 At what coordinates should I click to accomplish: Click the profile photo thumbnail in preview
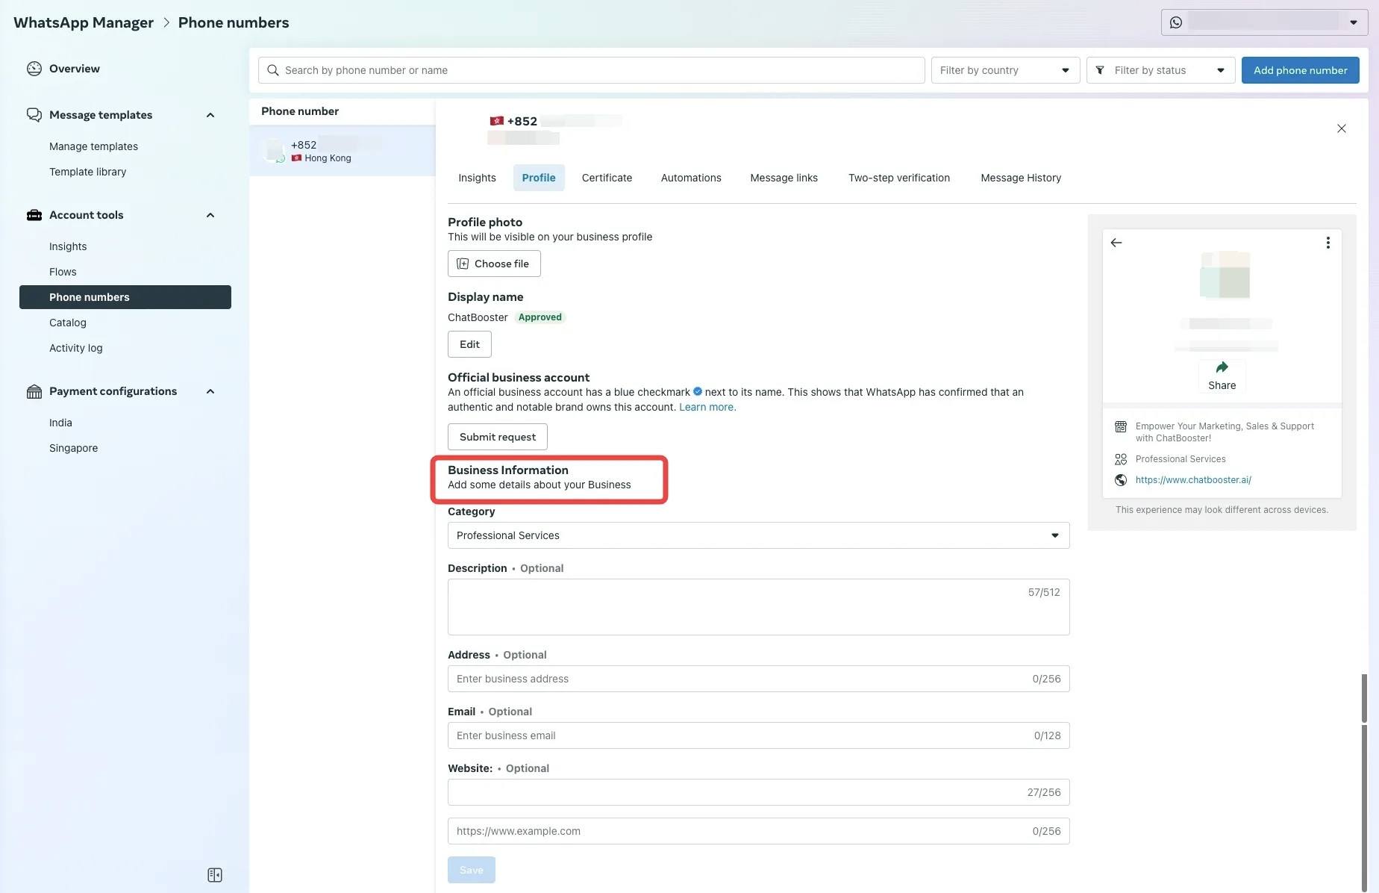(1225, 275)
